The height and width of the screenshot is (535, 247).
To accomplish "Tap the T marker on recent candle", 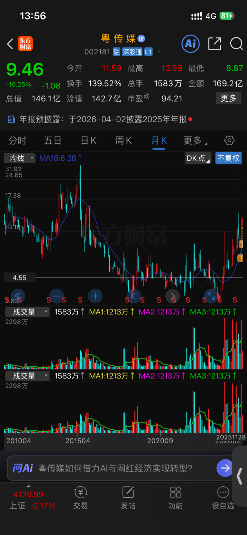I will 240,258.
